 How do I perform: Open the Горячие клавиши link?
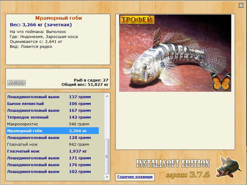pos(135,177)
